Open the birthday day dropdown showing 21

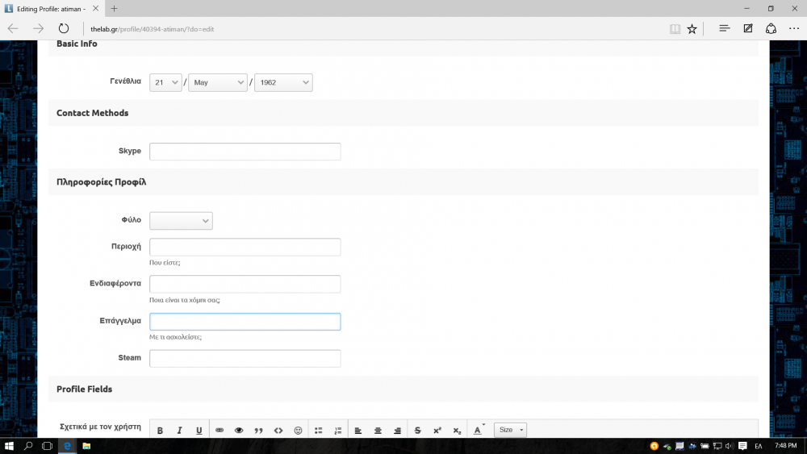(x=165, y=82)
